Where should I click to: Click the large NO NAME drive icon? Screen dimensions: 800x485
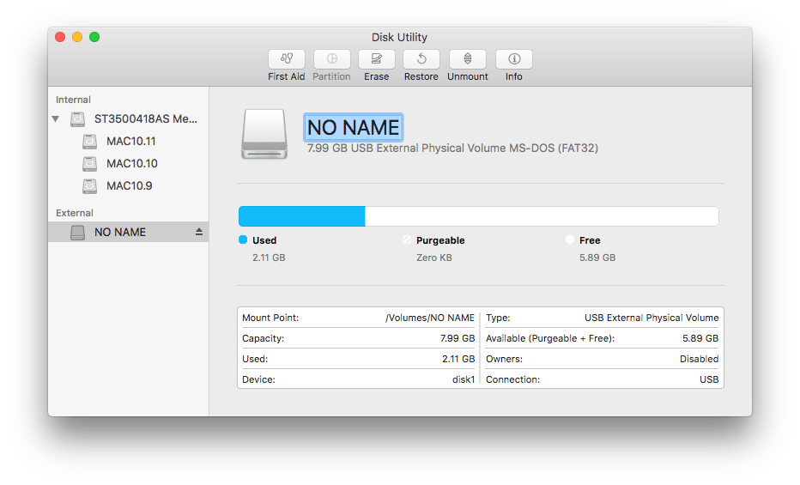coord(264,133)
